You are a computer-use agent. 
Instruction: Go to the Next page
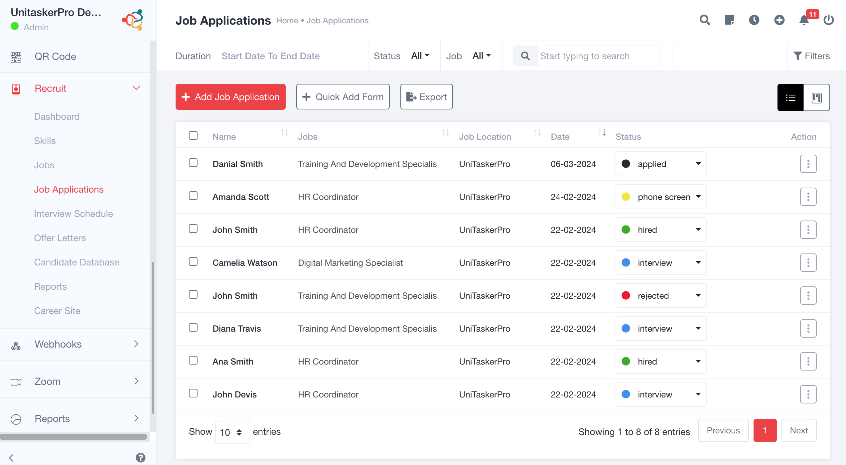pos(799,430)
